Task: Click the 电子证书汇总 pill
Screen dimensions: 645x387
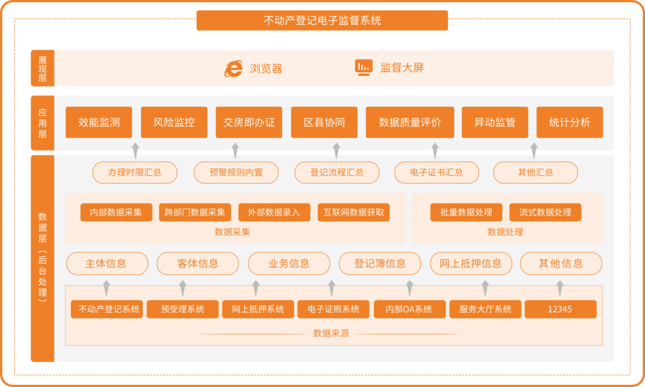Action: [x=437, y=173]
